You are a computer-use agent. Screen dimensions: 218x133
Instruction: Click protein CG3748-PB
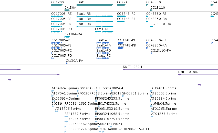(127, 45)
